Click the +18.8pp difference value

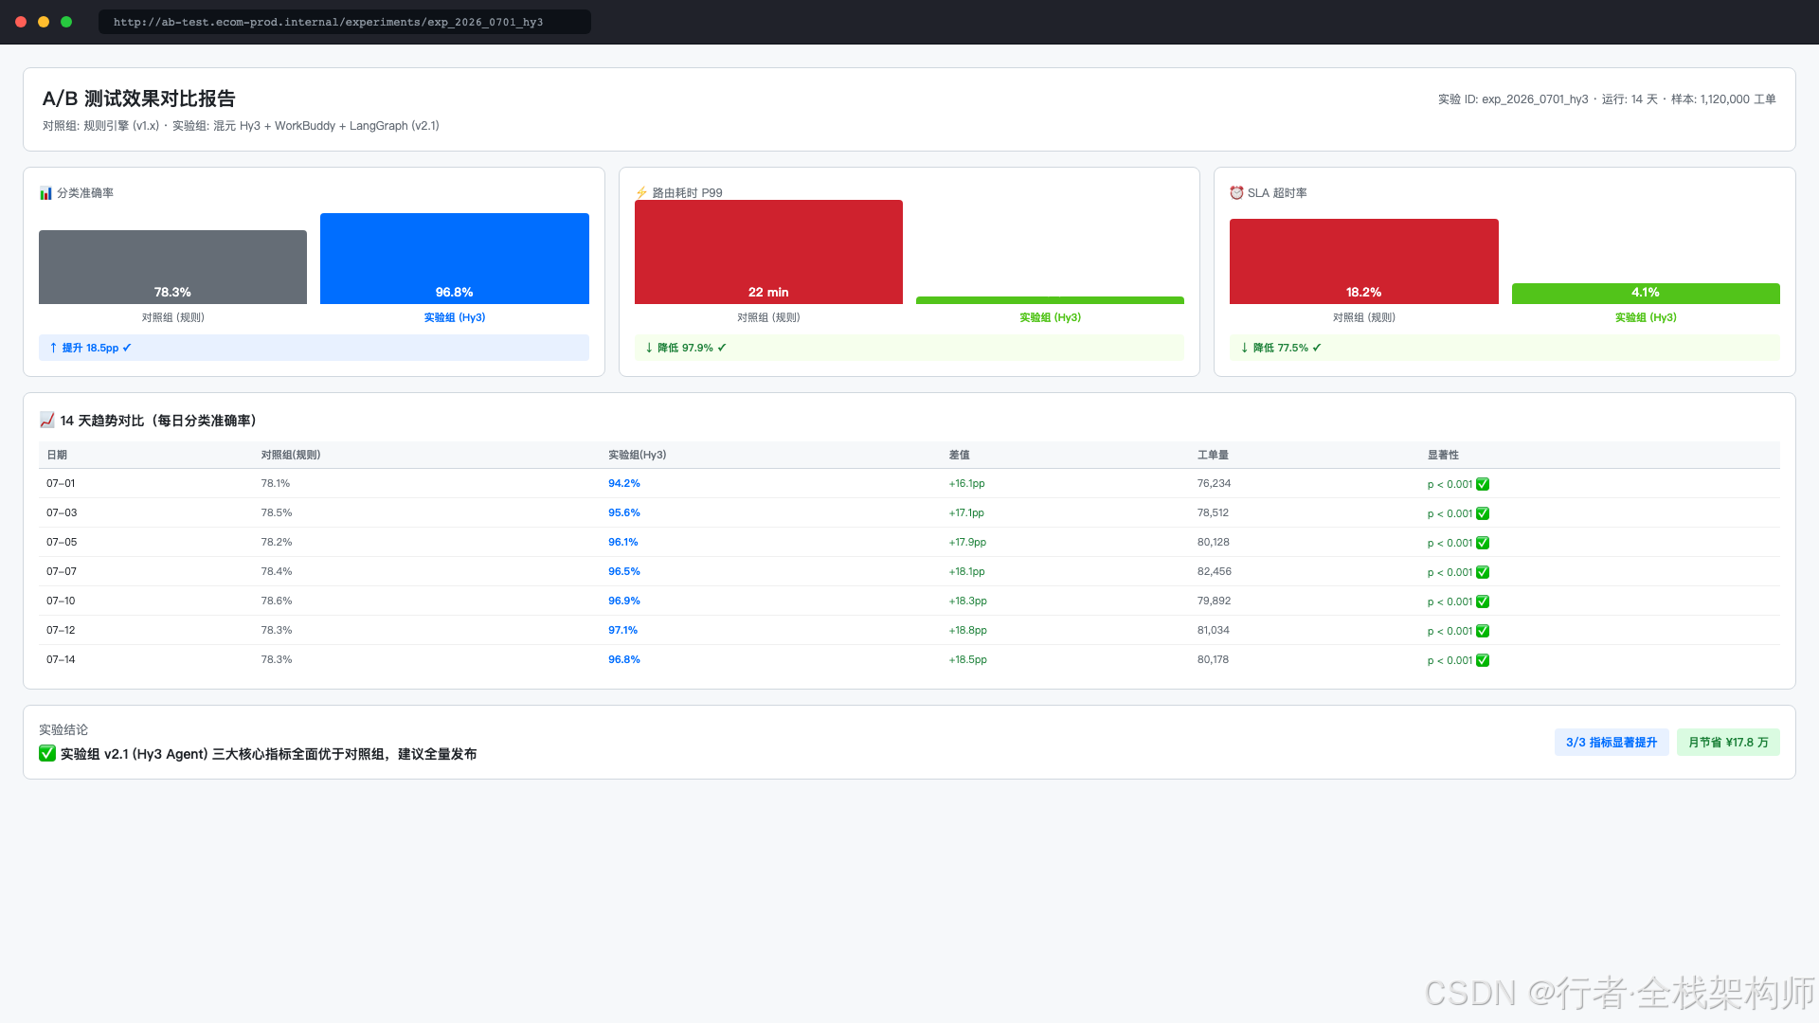[x=967, y=630]
